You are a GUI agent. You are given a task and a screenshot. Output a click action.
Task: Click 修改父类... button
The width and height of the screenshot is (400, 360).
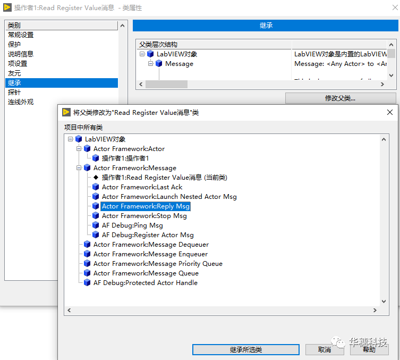(341, 98)
